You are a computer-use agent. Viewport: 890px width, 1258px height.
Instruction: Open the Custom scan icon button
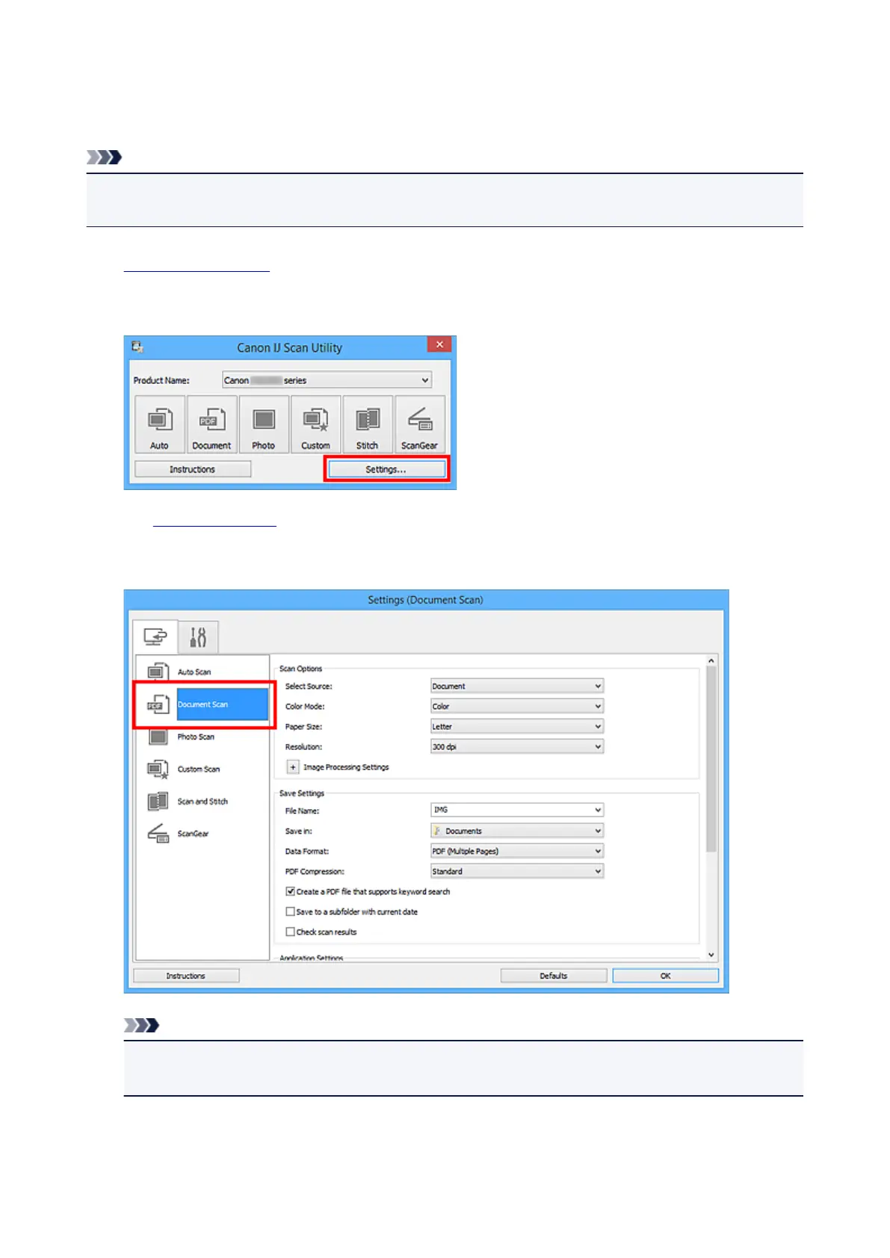(315, 424)
